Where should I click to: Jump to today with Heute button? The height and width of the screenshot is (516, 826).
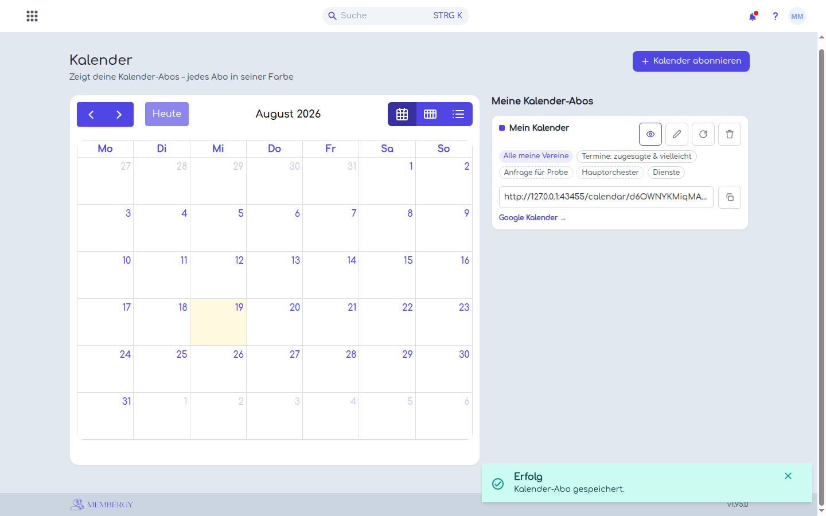[167, 114]
